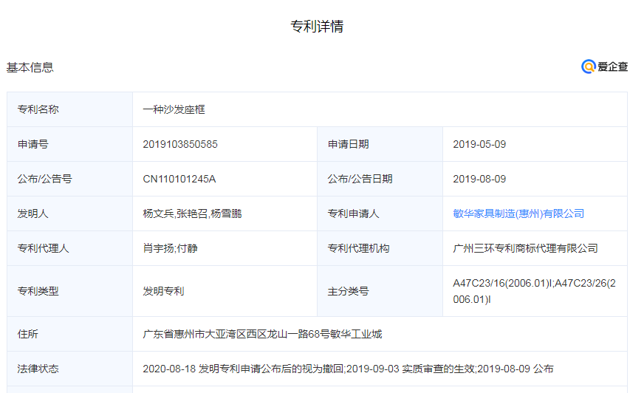The height and width of the screenshot is (393, 630).
Task: Select the agency 广州三环专利商标代理有限公司
Action: pyautogui.click(x=525, y=248)
